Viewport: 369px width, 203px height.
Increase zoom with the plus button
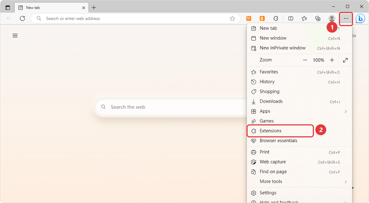[x=332, y=60]
